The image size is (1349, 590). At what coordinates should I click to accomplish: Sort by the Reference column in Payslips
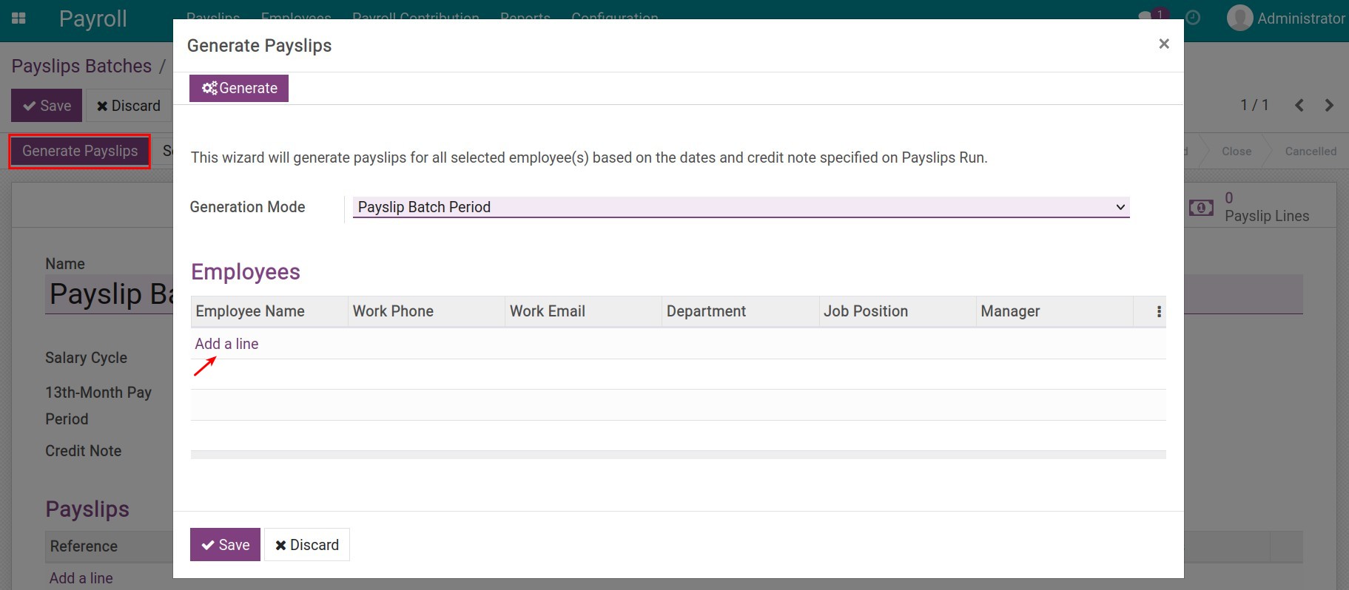click(x=109, y=546)
